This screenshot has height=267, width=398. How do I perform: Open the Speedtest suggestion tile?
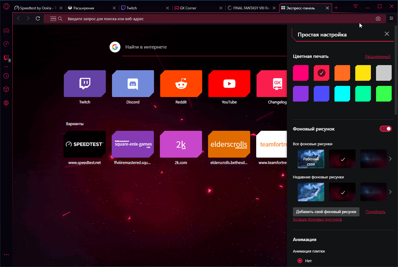pyautogui.click(x=85, y=144)
